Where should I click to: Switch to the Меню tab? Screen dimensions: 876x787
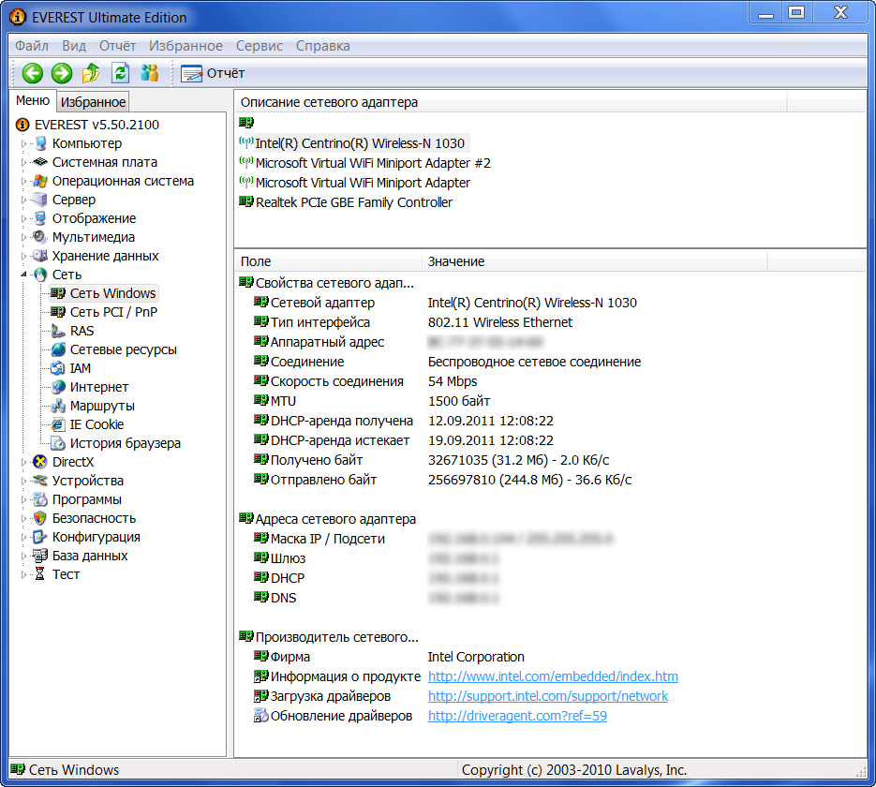click(x=33, y=100)
